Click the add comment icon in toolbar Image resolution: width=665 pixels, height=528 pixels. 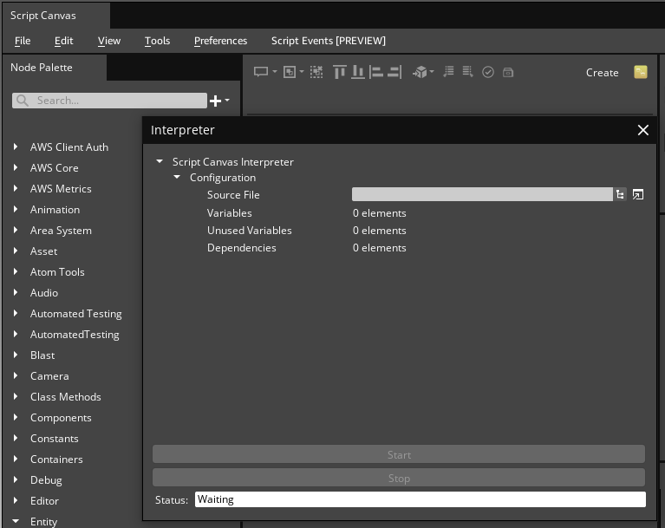[x=260, y=72]
